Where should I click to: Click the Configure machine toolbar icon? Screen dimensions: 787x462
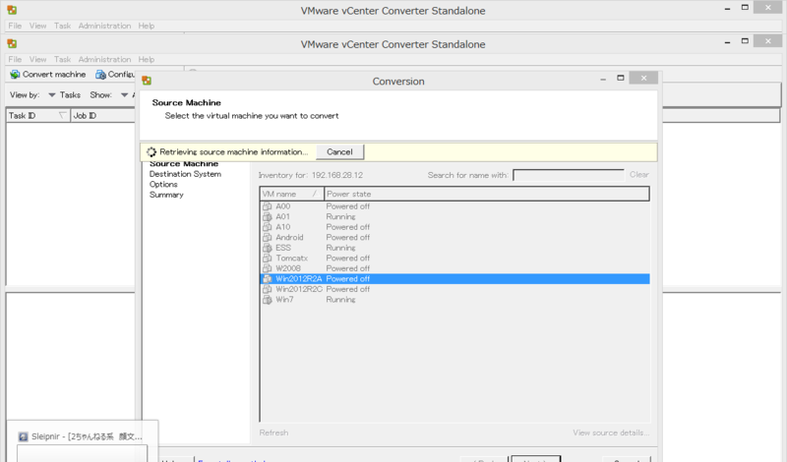point(101,75)
